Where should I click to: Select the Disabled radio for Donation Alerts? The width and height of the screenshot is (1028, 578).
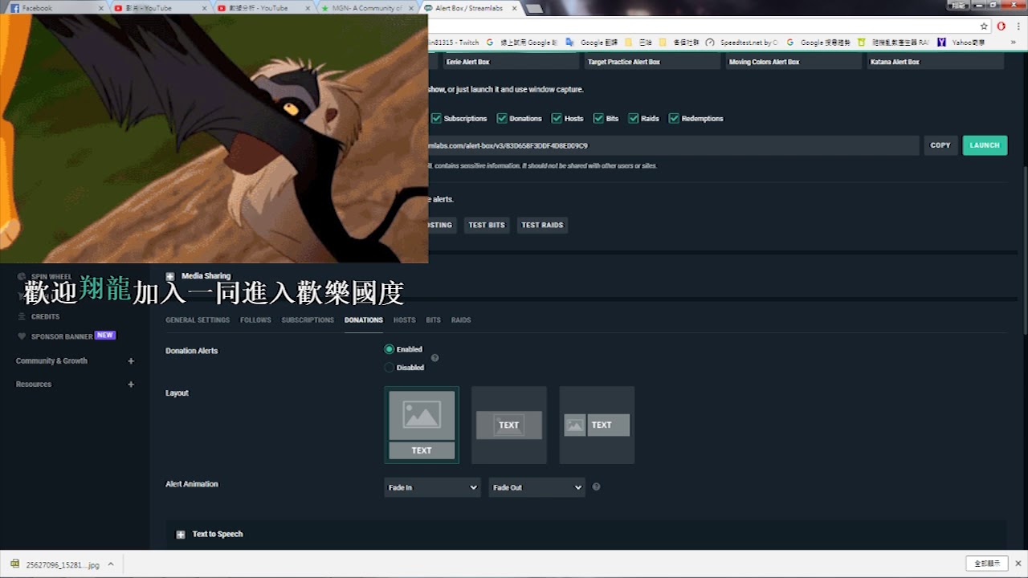tap(390, 368)
